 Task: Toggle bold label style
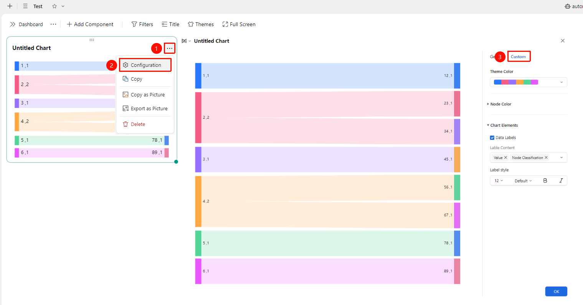click(x=545, y=181)
